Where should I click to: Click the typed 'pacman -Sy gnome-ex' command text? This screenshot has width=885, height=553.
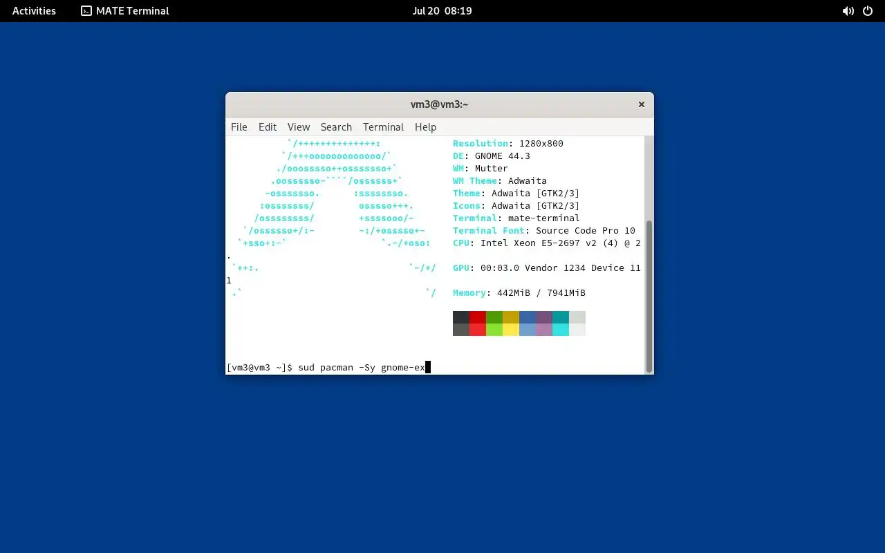click(373, 368)
